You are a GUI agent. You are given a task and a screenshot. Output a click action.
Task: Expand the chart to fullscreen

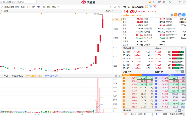click(x=115, y=7)
